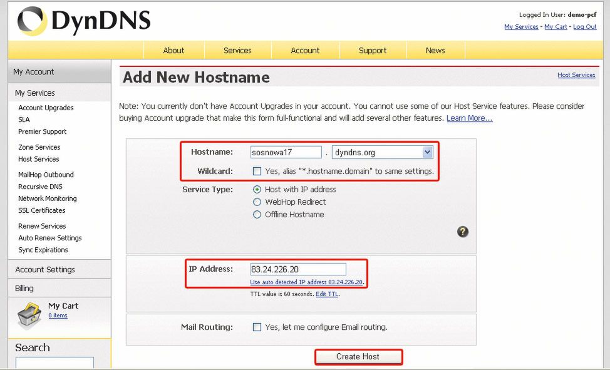Follow the Learn More link
The height and width of the screenshot is (370, 610).
point(470,118)
